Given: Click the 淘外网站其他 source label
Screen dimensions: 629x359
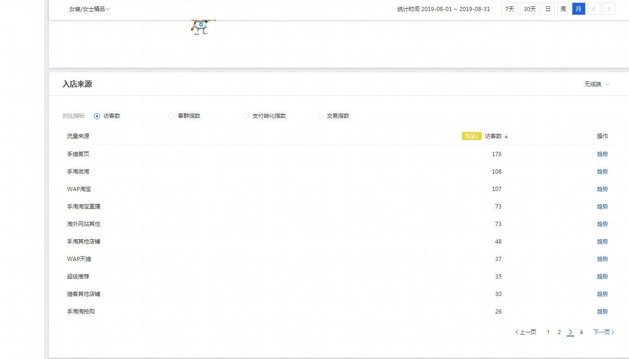Looking at the screenshot, I should click(83, 224).
